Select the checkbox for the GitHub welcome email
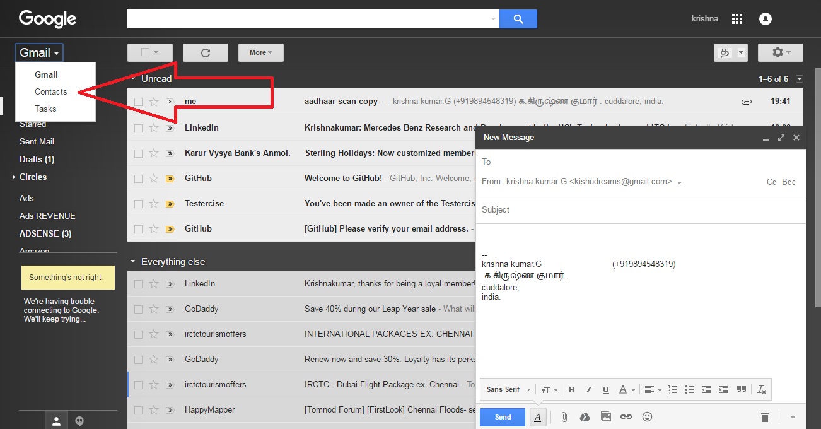821x429 pixels. pos(137,178)
